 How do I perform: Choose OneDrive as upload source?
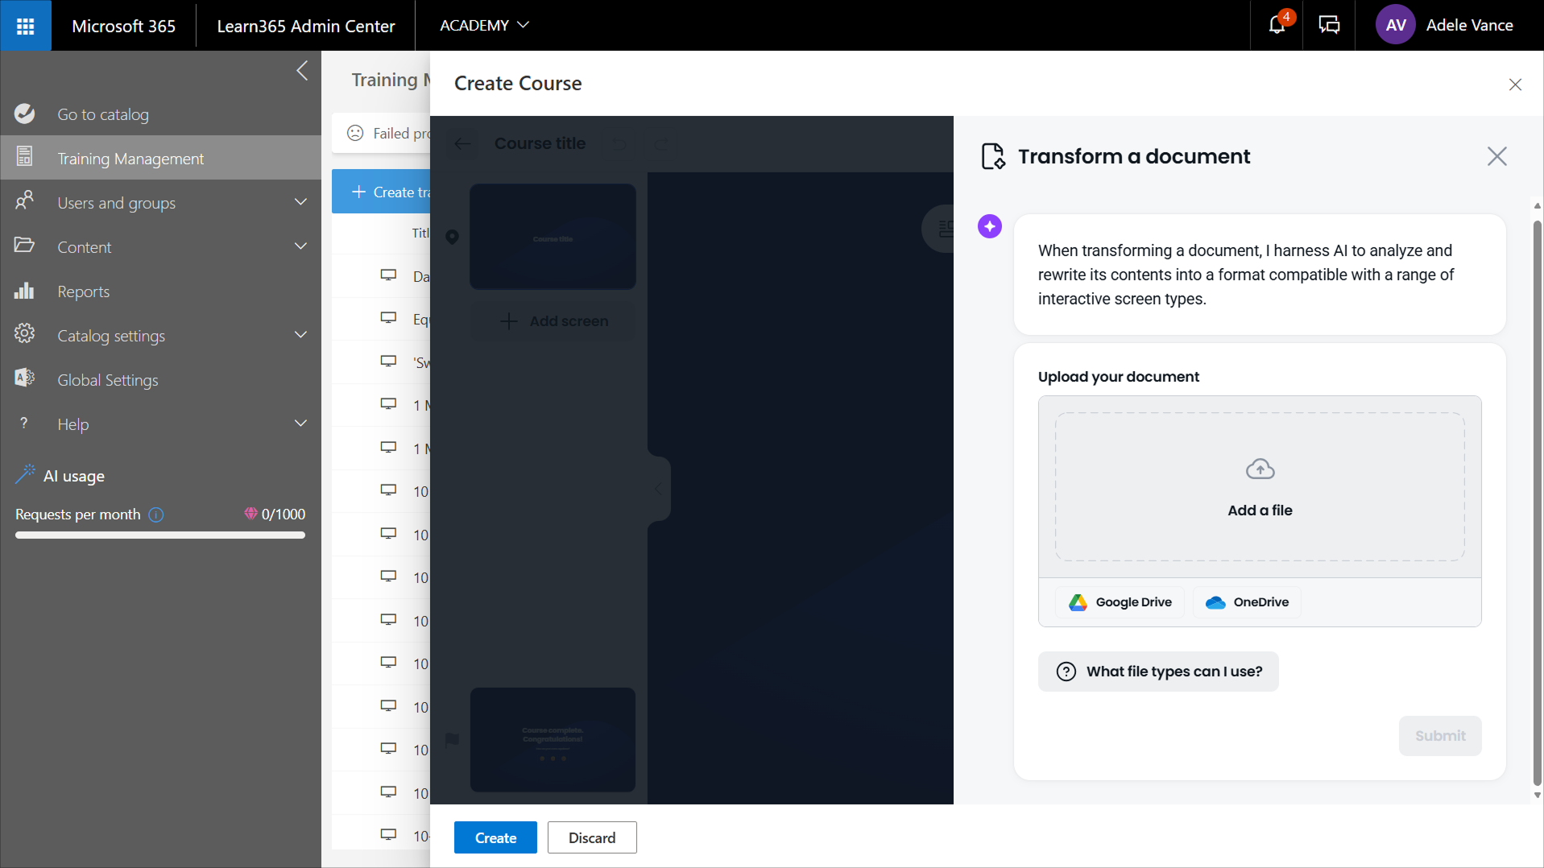point(1247,602)
